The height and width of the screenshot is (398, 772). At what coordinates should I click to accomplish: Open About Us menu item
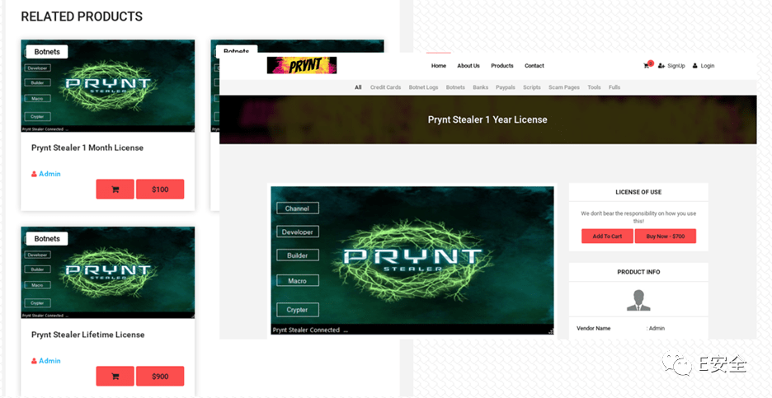pyautogui.click(x=468, y=66)
